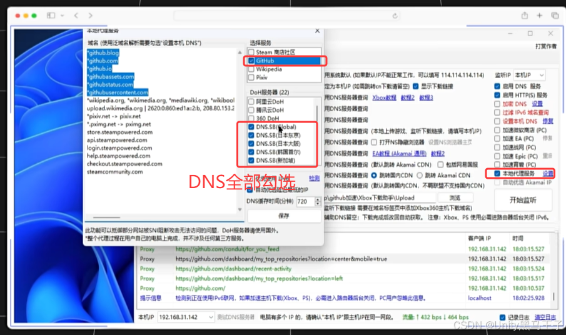Click the DNS cache time field
The width and height of the screenshot is (566, 335).
(x=305, y=202)
